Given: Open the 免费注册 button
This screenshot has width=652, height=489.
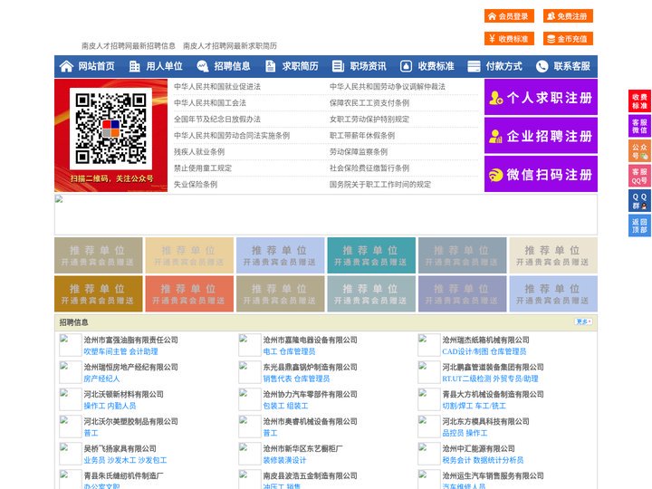Looking at the screenshot, I should [568, 16].
